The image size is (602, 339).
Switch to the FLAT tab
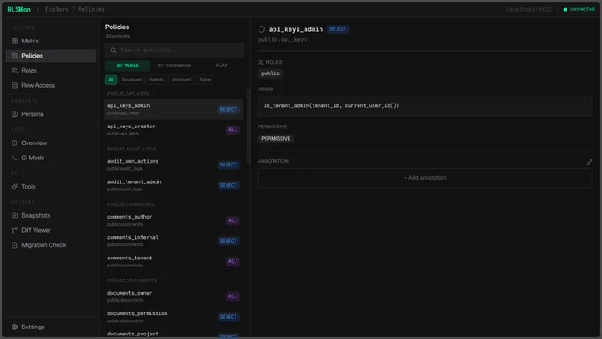[x=221, y=65]
